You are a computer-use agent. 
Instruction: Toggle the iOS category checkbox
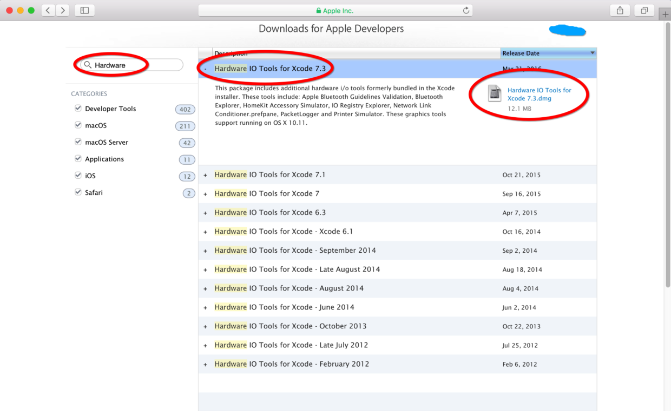pos(78,175)
